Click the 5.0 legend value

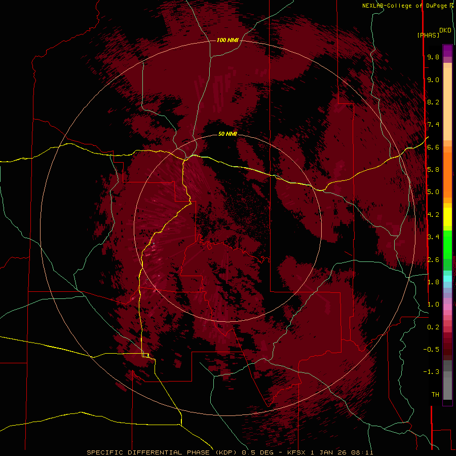(x=433, y=192)
